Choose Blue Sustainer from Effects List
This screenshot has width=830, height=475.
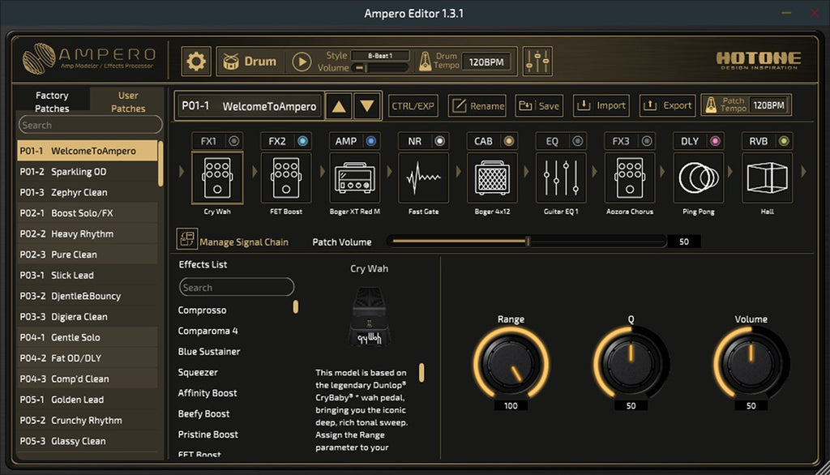(x=209, y=352)
